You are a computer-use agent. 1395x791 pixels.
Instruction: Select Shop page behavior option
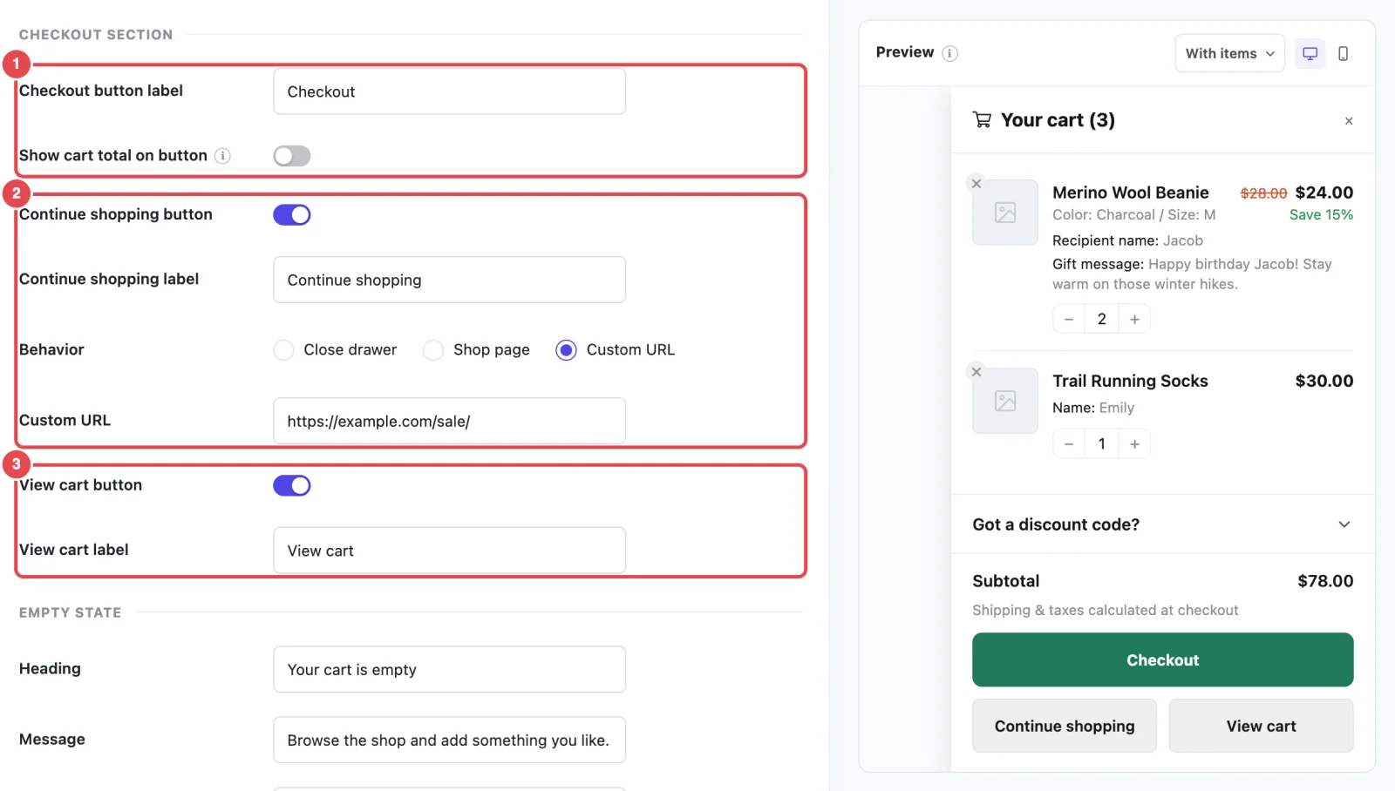click(x=433, y=350)
